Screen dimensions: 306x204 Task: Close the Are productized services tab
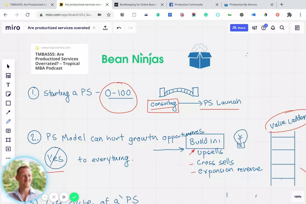(x=107, y=5)
